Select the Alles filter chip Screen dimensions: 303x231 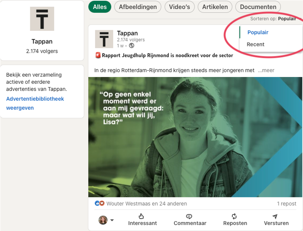coord(100,7)
